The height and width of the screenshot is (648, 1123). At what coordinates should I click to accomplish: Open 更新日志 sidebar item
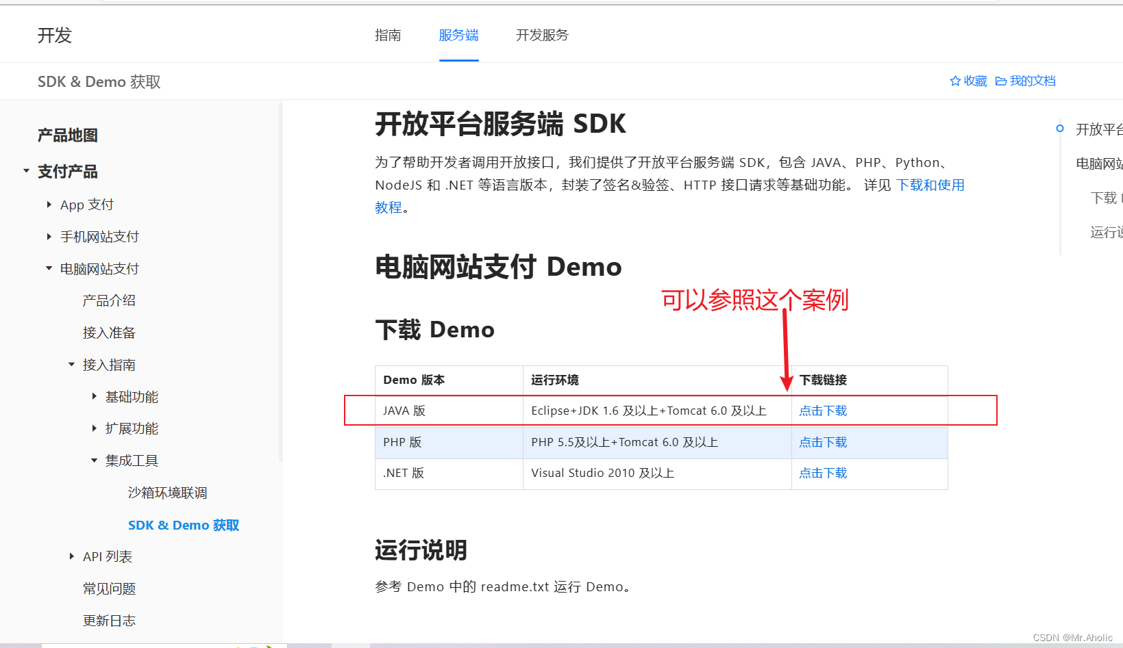coord(109,621)
